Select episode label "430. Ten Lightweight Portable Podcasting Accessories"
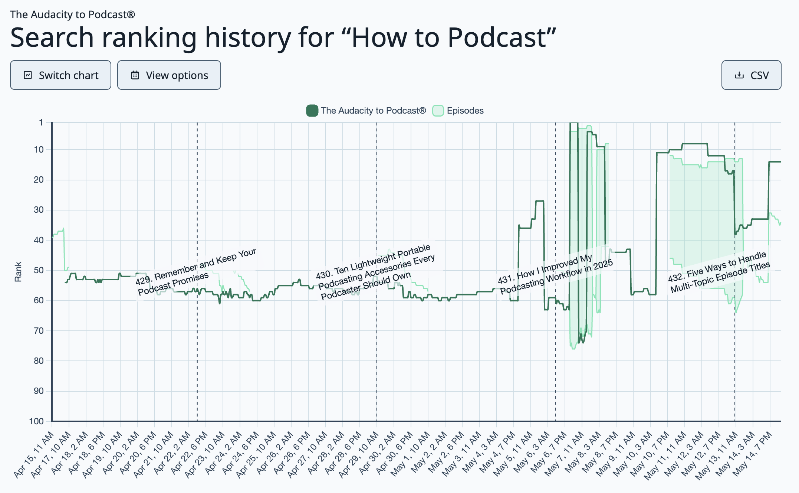Image resolution: width=799 pixels, height=493 pixels. (x=375, y=272)
